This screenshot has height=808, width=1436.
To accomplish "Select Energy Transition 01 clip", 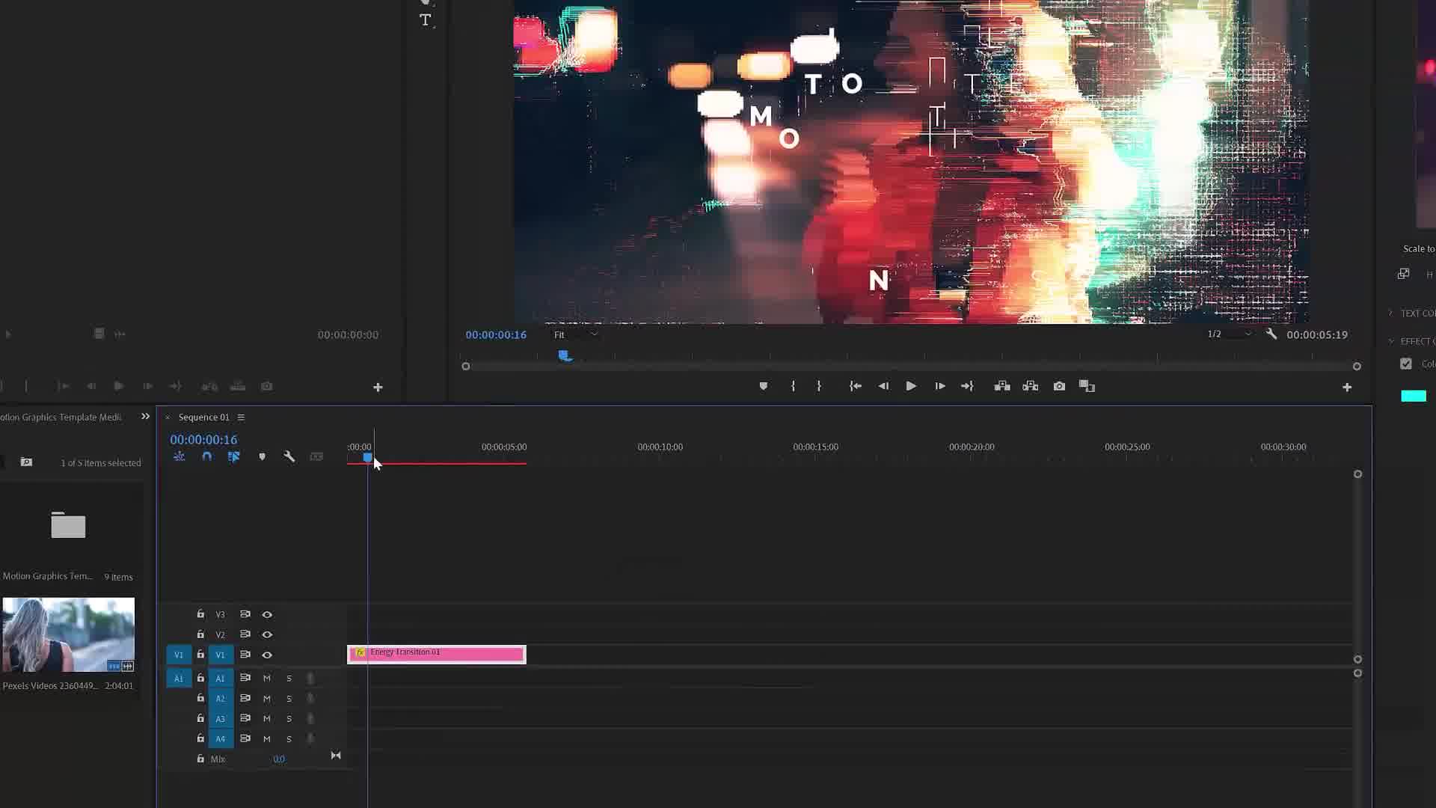I will click(x=437, y=655).
